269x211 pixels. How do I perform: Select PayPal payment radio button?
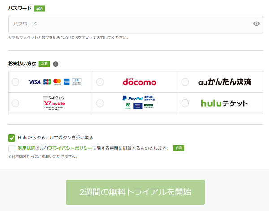click(100, 103)
